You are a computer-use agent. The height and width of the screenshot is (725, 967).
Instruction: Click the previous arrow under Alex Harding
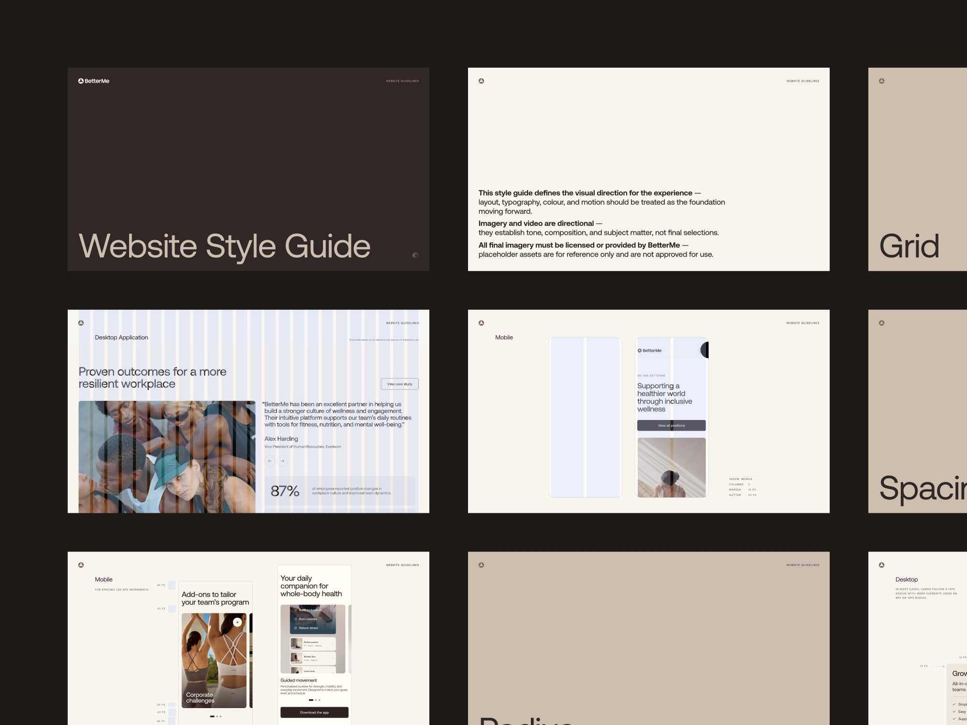(270, 461)
